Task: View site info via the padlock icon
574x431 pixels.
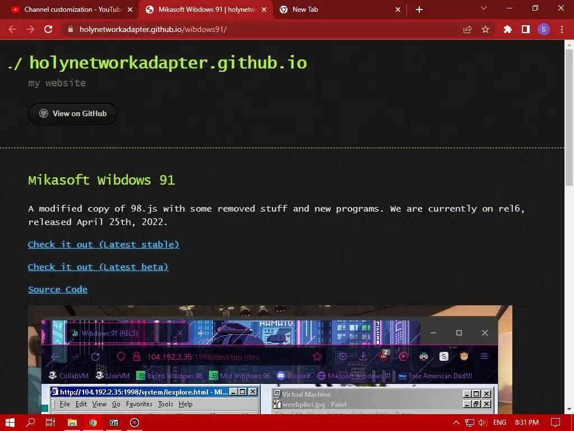Action: pyautogui.click(x=71, y=29)
